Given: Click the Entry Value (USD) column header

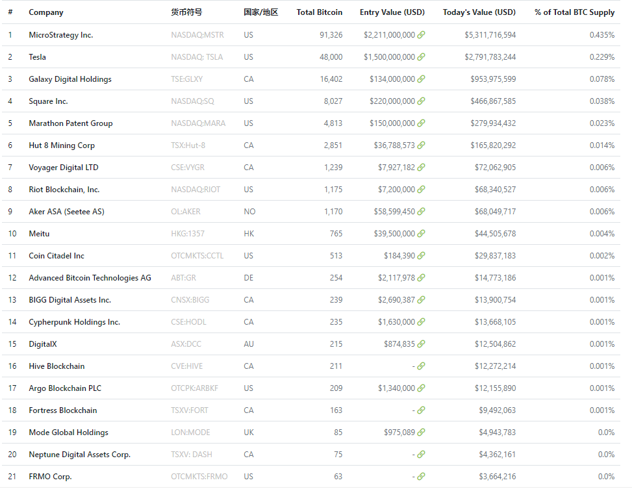Looking at the screenshot, I should [x=392, y=12].
